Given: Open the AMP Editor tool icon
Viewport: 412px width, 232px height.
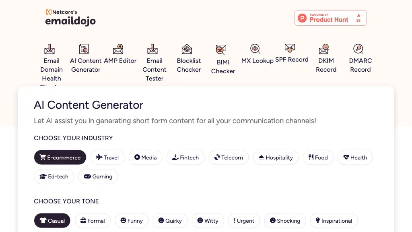Looking at the screenshot, I should coord(118,49).
